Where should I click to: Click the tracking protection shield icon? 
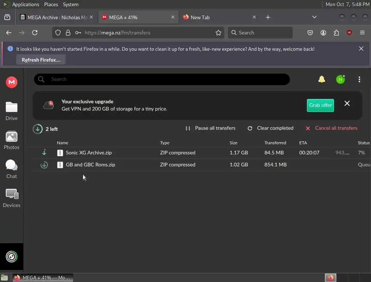pos(58,33)
